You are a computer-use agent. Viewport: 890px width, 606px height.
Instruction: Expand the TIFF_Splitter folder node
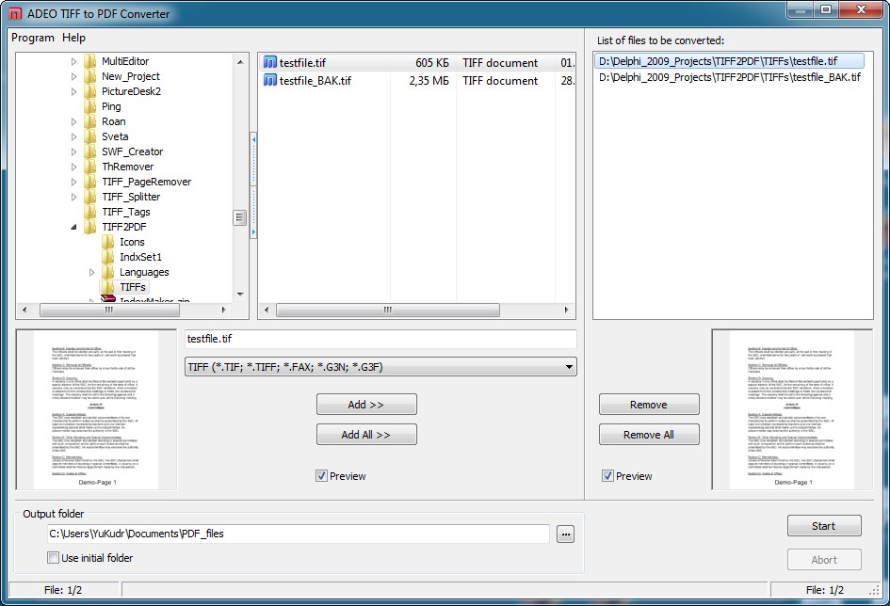coord(73,197)
